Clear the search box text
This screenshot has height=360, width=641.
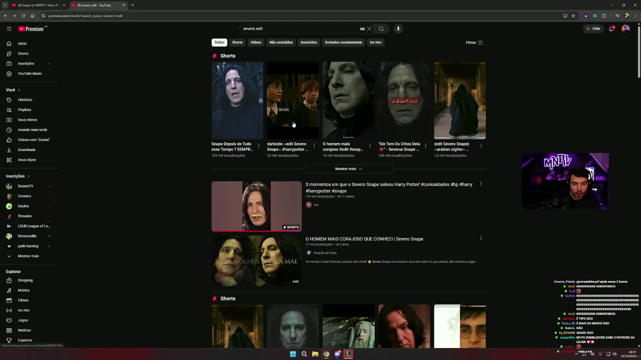(370, 28)
